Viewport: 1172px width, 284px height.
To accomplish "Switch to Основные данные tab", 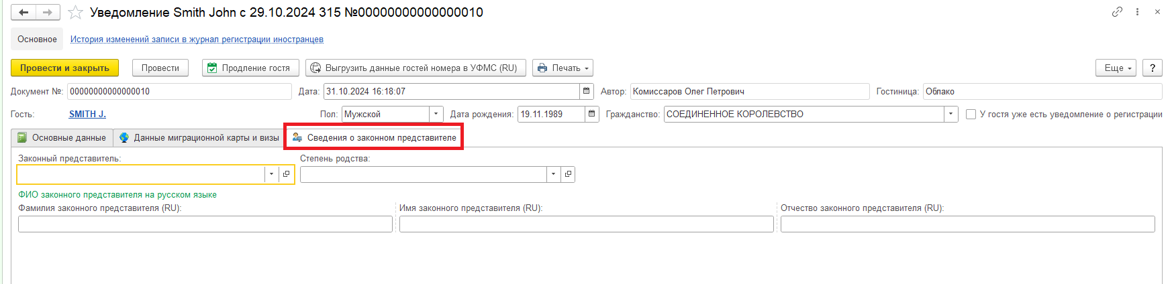I will pos(62,137).
